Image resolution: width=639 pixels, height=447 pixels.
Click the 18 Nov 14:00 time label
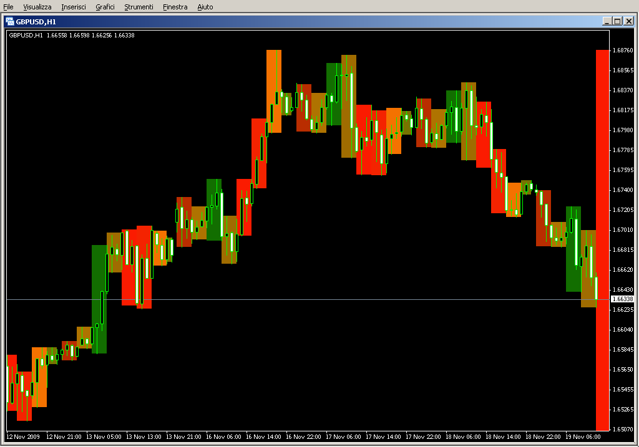(x=503, y=437)
